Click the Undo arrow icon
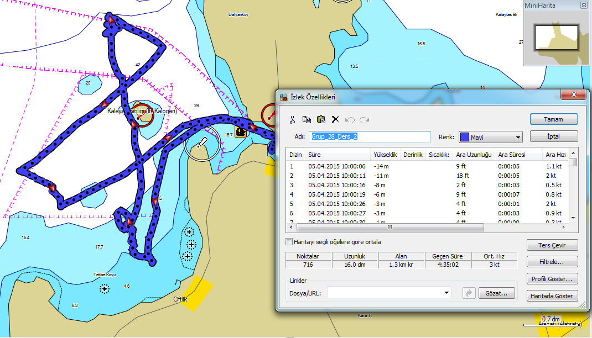 (350, 120)
